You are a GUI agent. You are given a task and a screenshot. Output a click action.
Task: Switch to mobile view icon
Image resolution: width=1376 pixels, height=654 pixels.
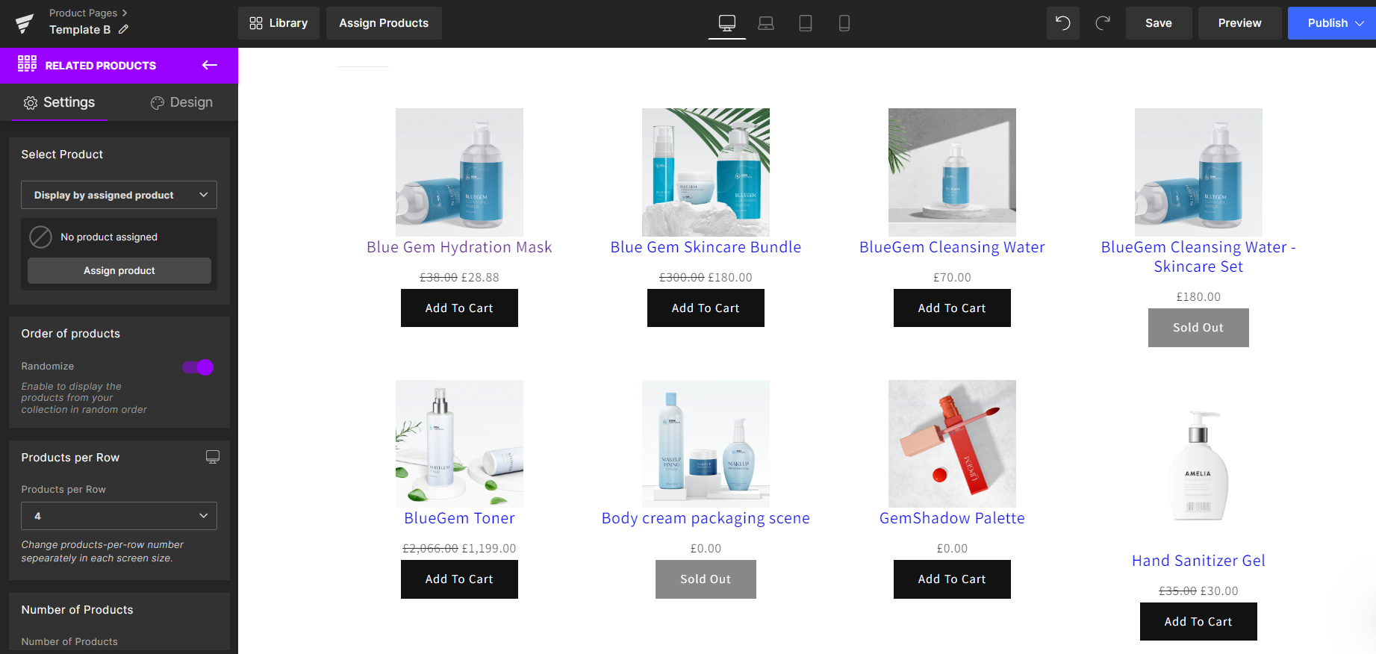coord(844,23)
